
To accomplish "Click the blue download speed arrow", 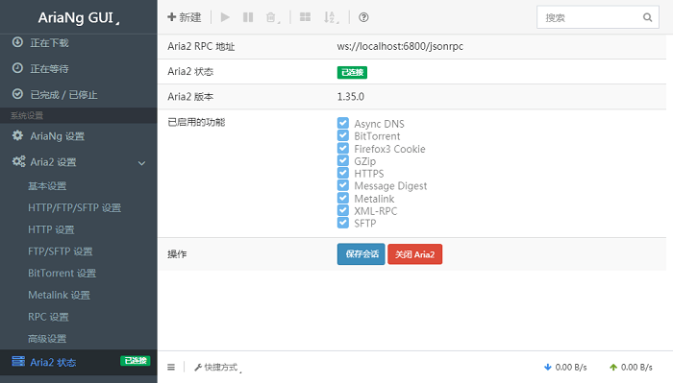I will click(x=548, y=367).
